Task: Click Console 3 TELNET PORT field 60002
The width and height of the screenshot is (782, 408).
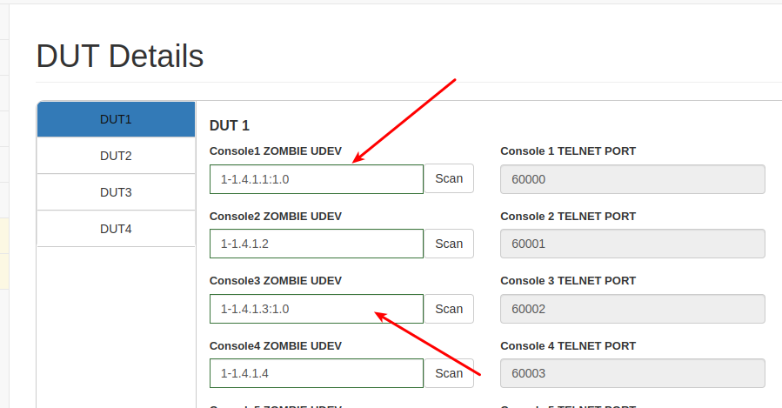Action: tap(632, 309)
